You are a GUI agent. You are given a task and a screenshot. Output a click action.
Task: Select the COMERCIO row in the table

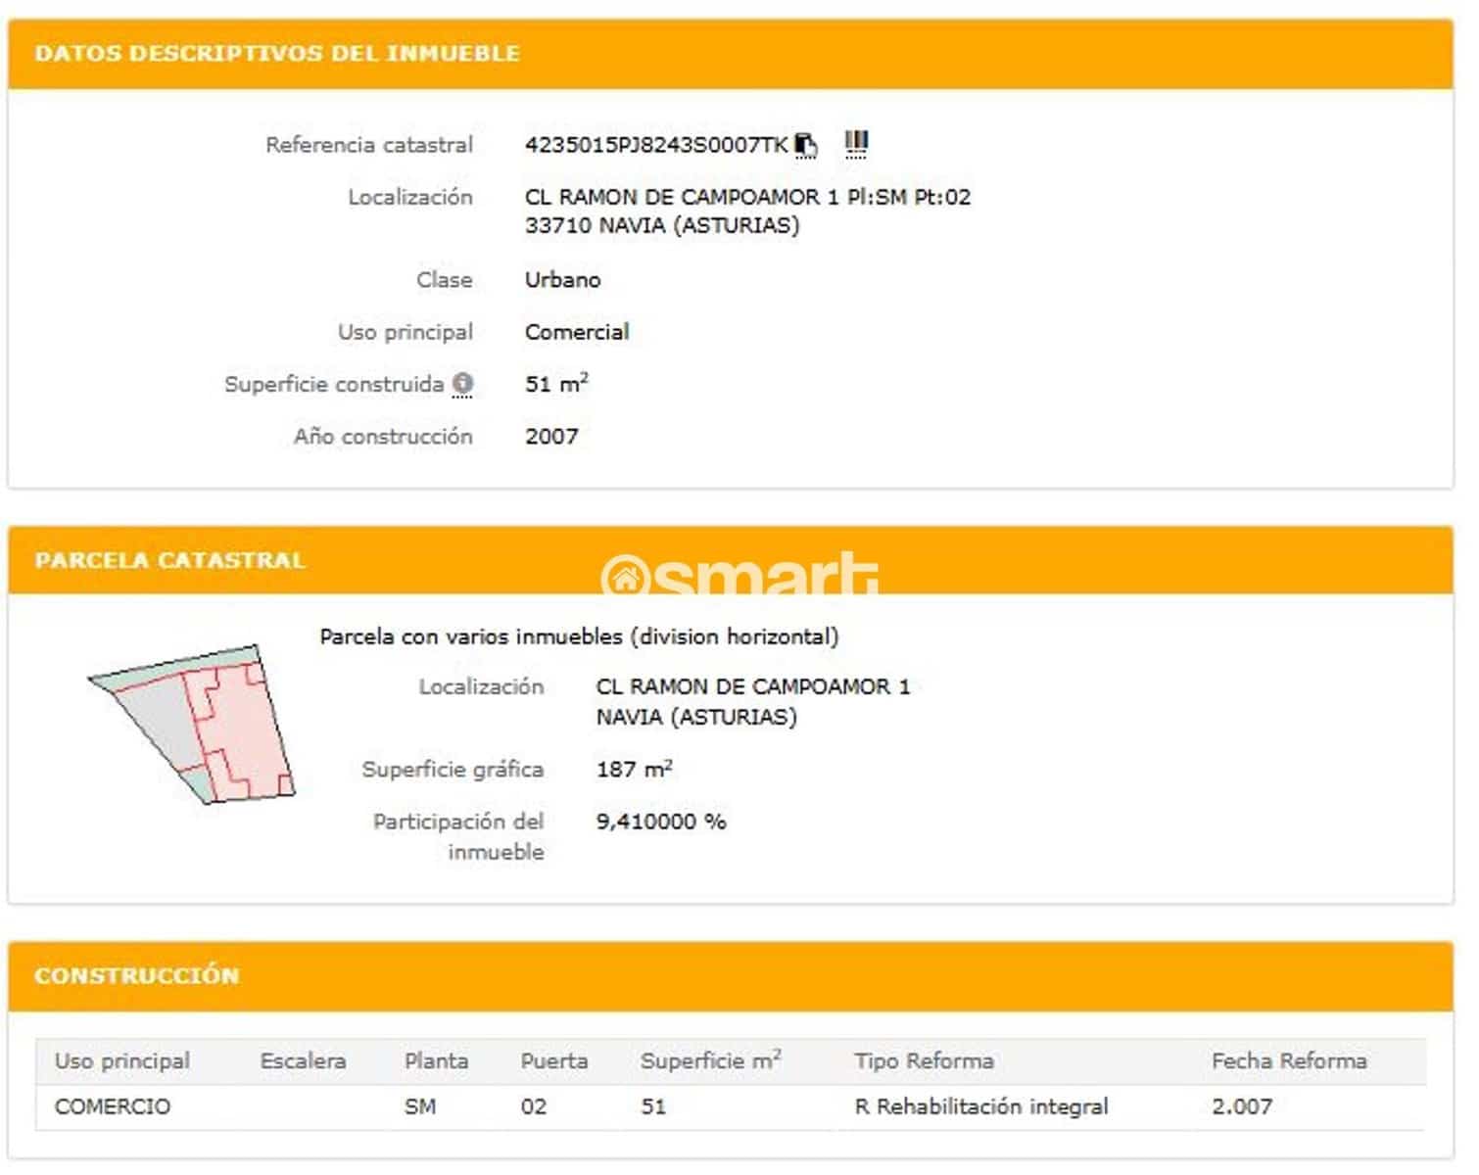click(112, 1107)
